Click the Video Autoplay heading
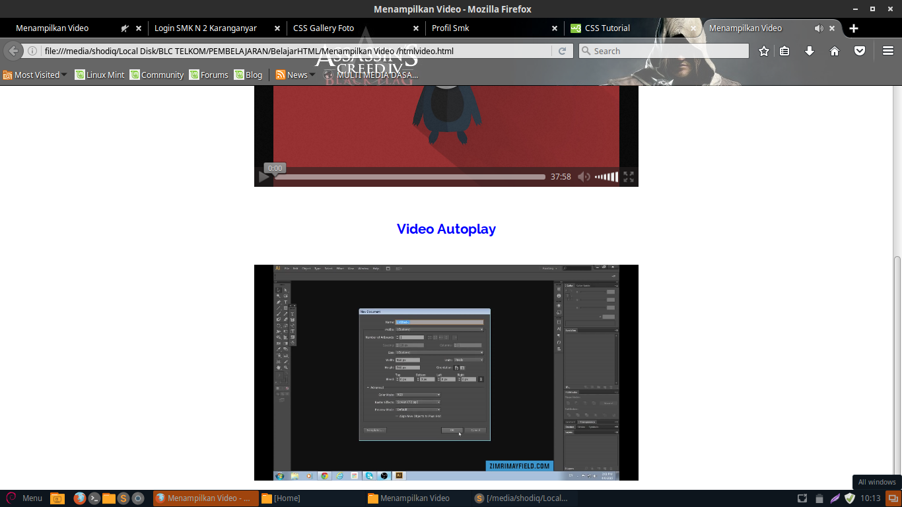Screen dimensions: 902x507 pos(446,229)
